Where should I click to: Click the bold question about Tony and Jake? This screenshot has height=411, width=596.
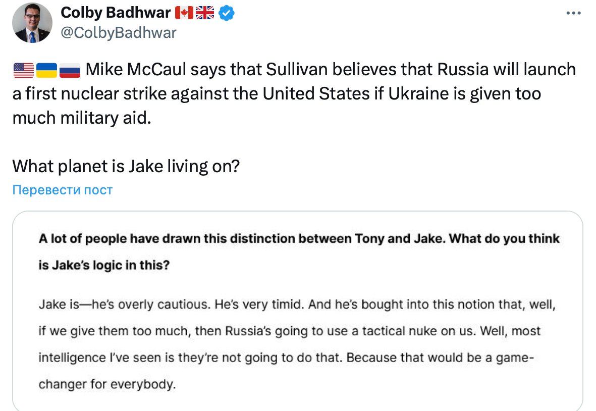tap(299, 239)
